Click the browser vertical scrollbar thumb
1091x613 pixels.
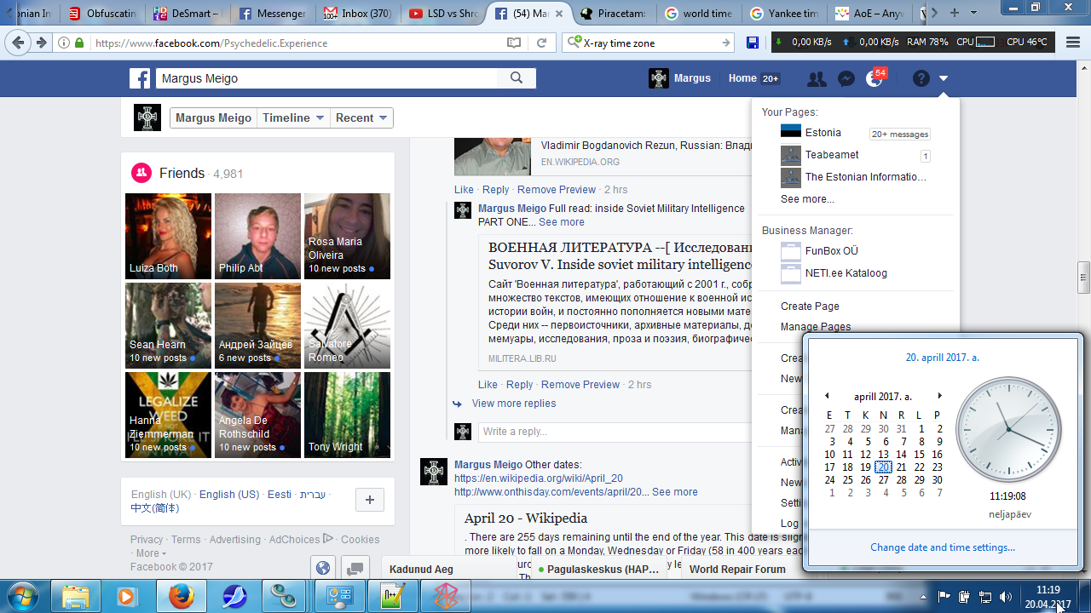[1084, 277]
